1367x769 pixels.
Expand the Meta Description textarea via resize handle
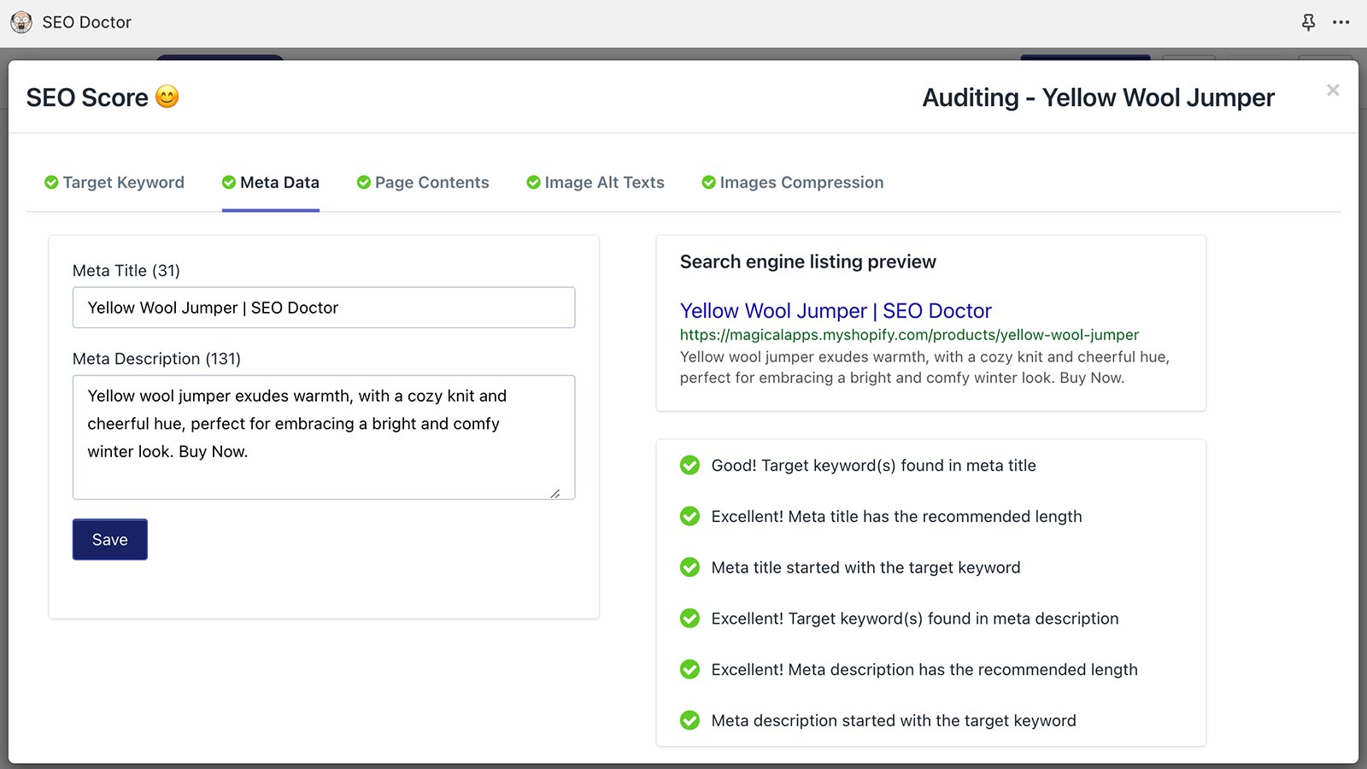[x=557, y=493]
